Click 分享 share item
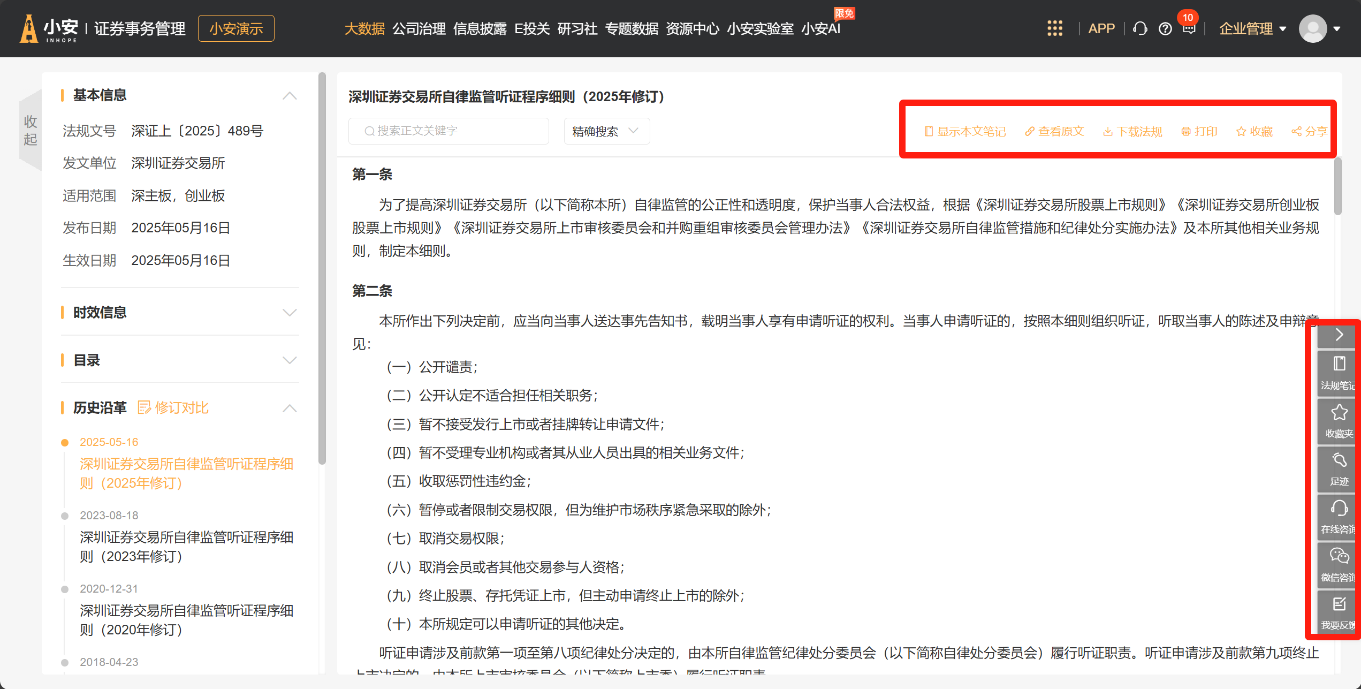 coord(1309,132)
